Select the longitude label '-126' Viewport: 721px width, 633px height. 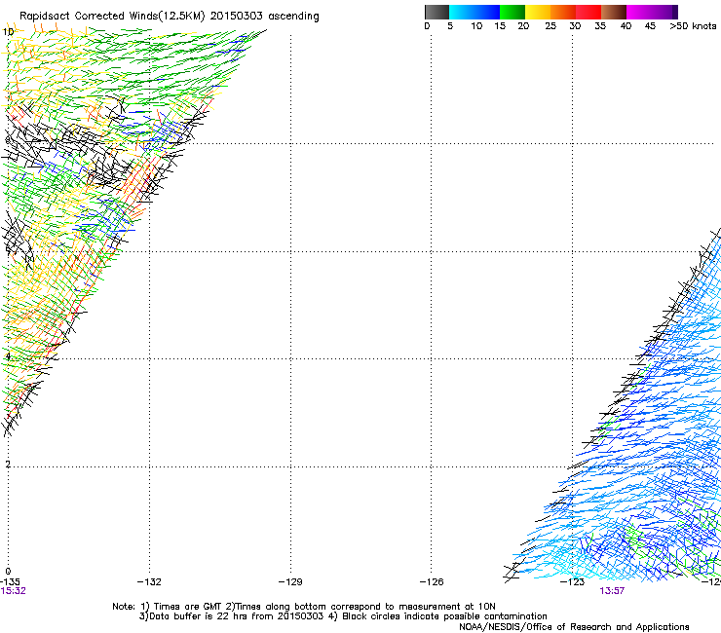click(x=432, y=581)
